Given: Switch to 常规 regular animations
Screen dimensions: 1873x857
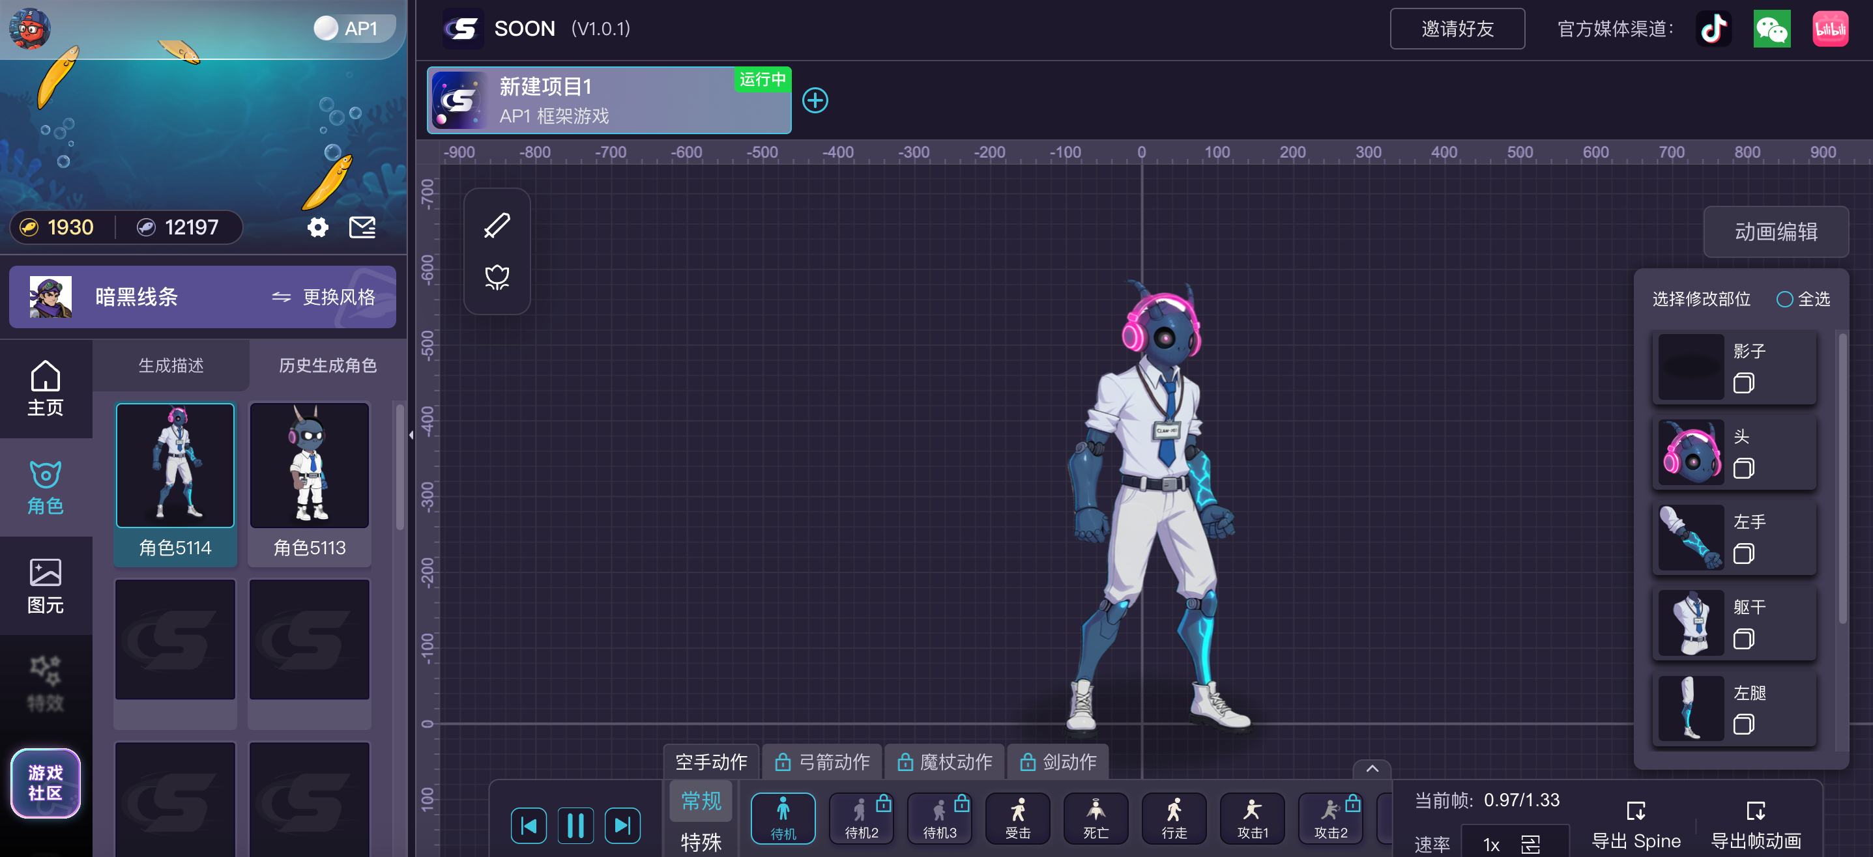Looking at the screenshot, I should pos(701,801).
